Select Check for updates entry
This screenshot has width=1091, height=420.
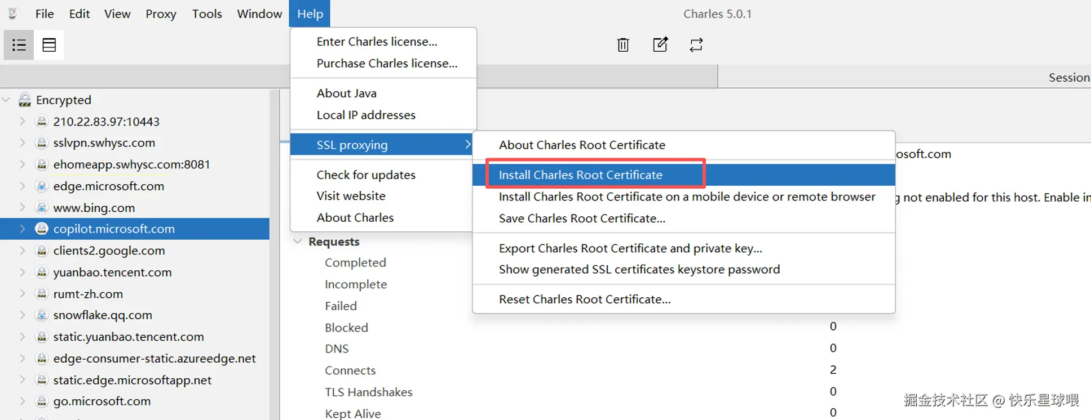382,175
